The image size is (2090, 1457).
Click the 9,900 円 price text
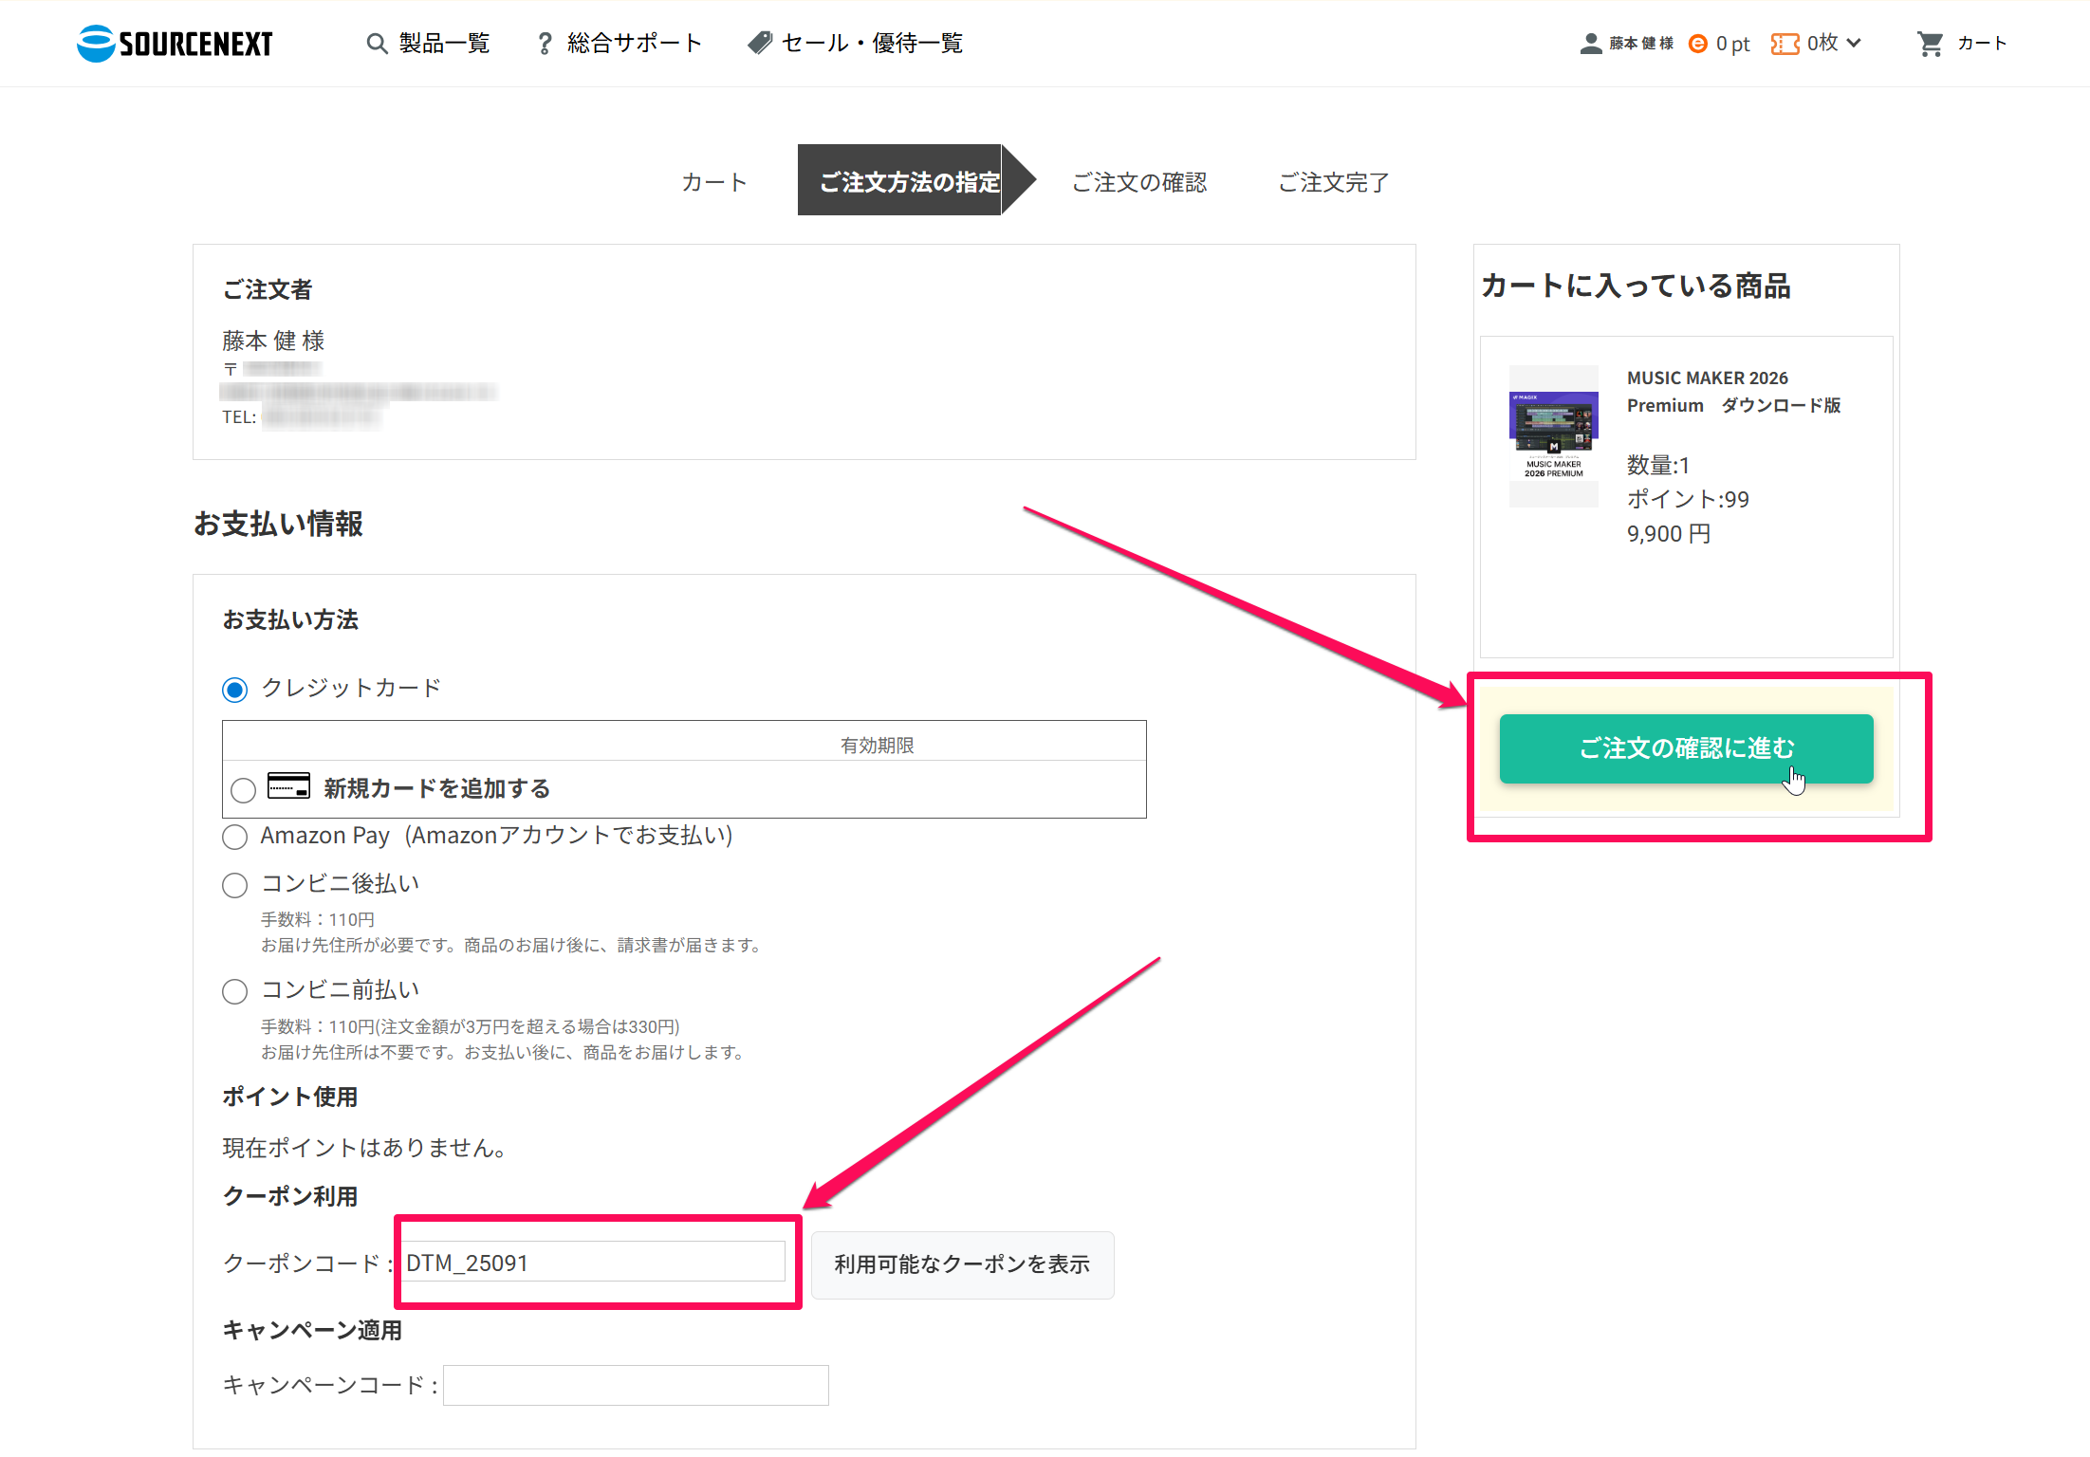[1669, 534]
